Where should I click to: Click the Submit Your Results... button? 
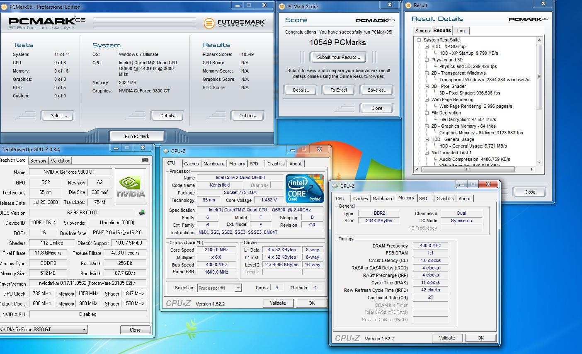click(x=339, y=57)
